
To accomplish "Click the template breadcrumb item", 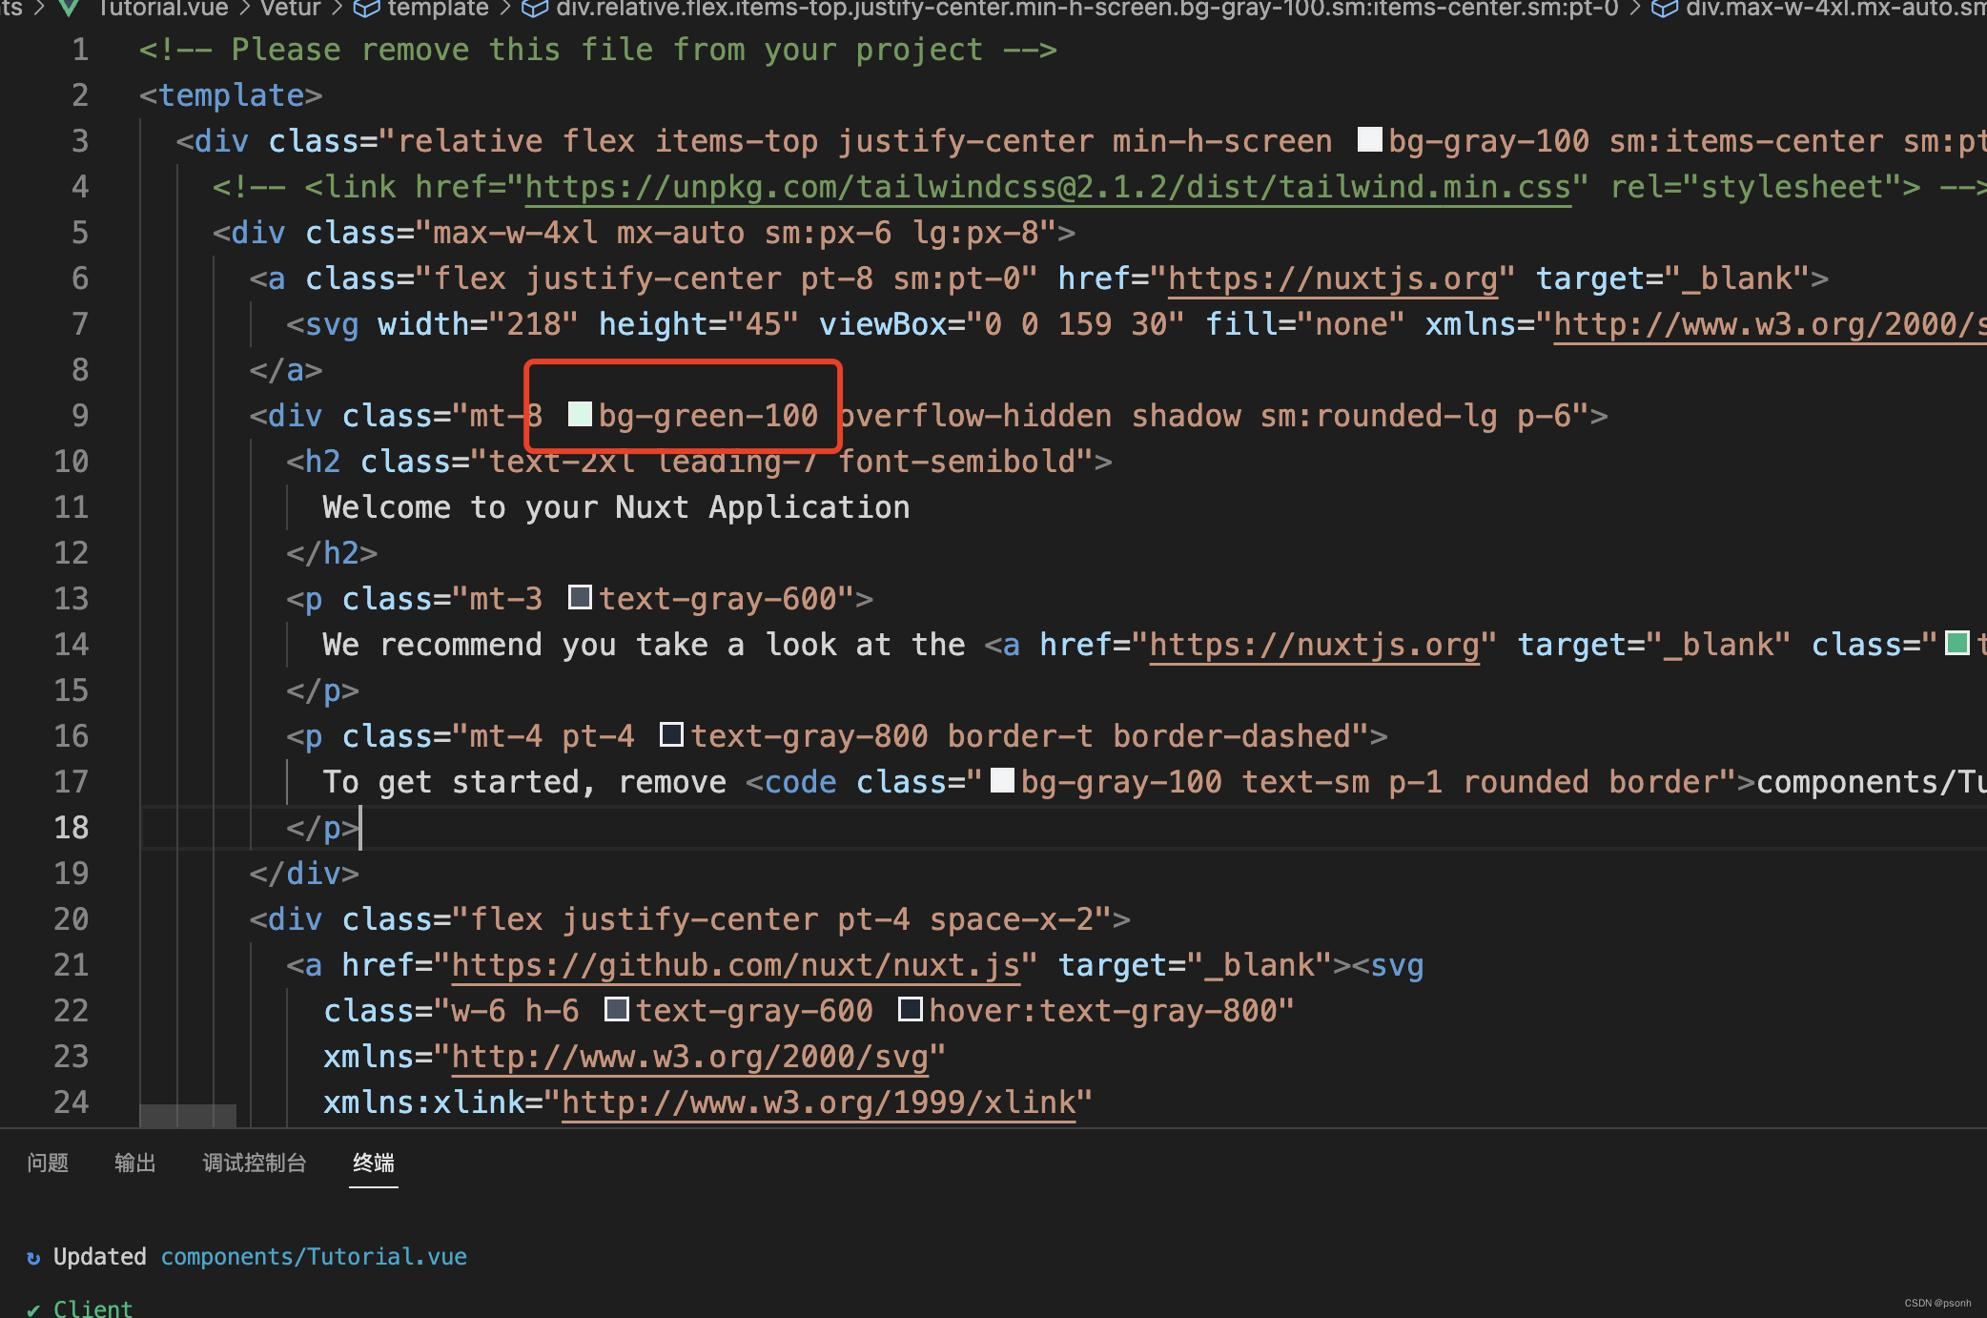I will 438,10.
